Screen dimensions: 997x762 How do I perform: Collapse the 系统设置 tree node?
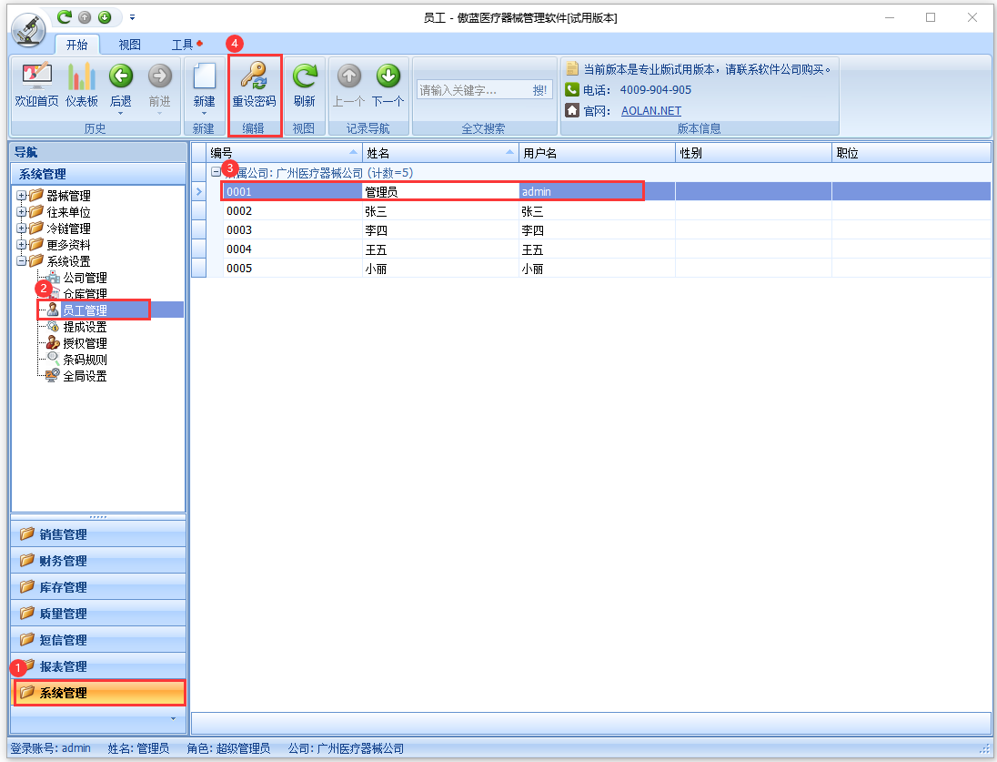point(21,261)
